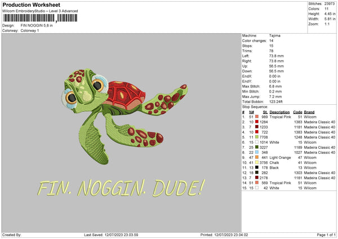This screenshot has height=239, width=338.
Task: Click the Width value 5.81 in
Action: click(x=330, y=19)
